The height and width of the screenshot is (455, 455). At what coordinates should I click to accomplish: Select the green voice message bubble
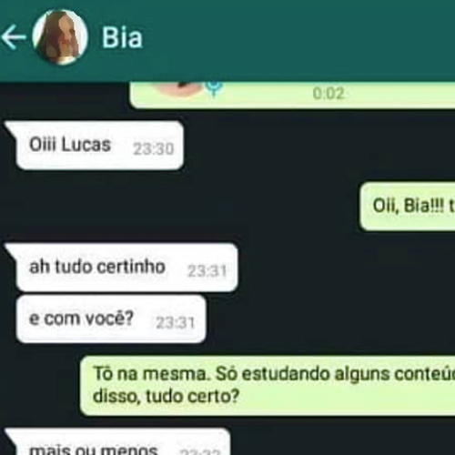[x=292, y=95]
